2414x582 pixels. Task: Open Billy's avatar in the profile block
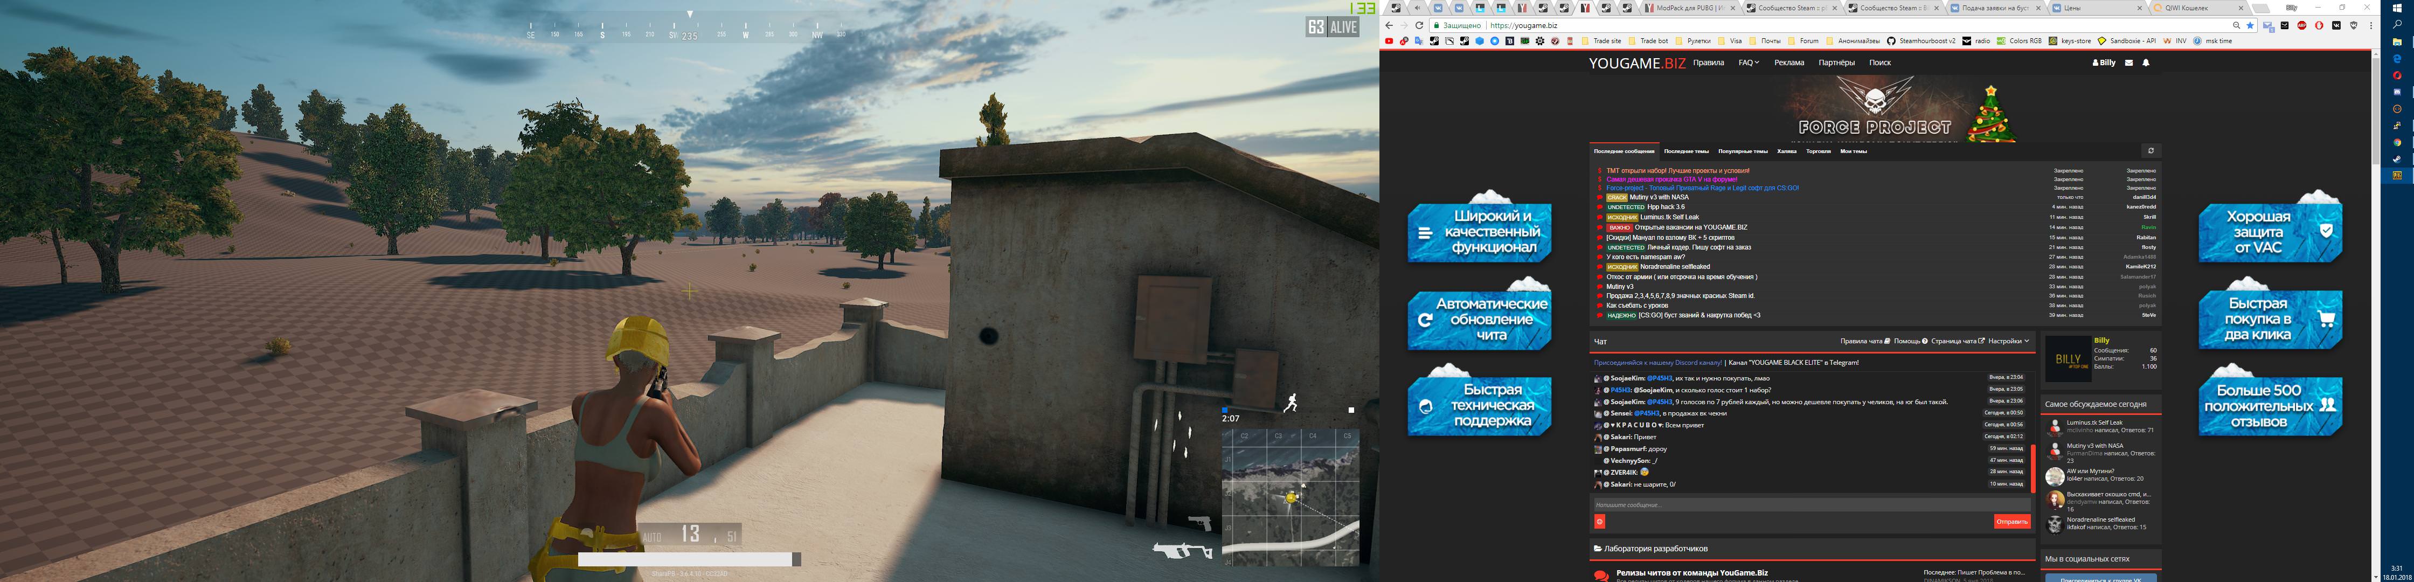(2068, 359)
